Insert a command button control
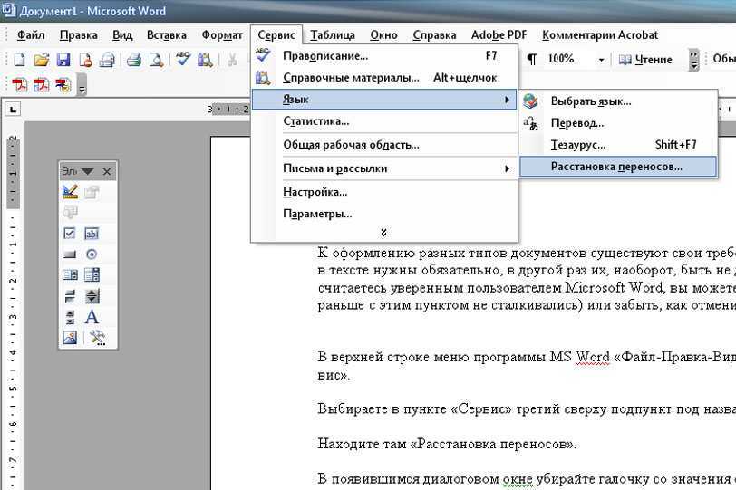 click(70, 255)
